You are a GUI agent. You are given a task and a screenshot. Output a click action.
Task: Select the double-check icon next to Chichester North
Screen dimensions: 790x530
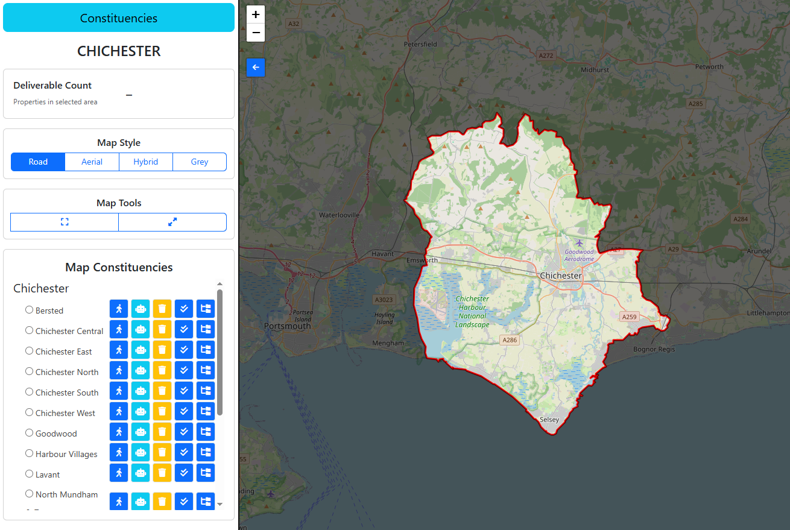(x=183, y=370)
